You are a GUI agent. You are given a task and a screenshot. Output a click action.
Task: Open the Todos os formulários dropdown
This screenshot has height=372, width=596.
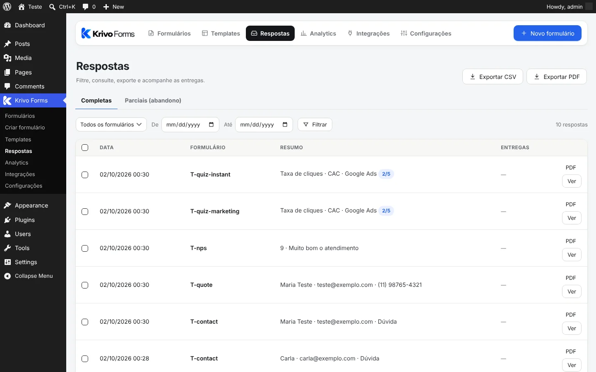(111, 124)
